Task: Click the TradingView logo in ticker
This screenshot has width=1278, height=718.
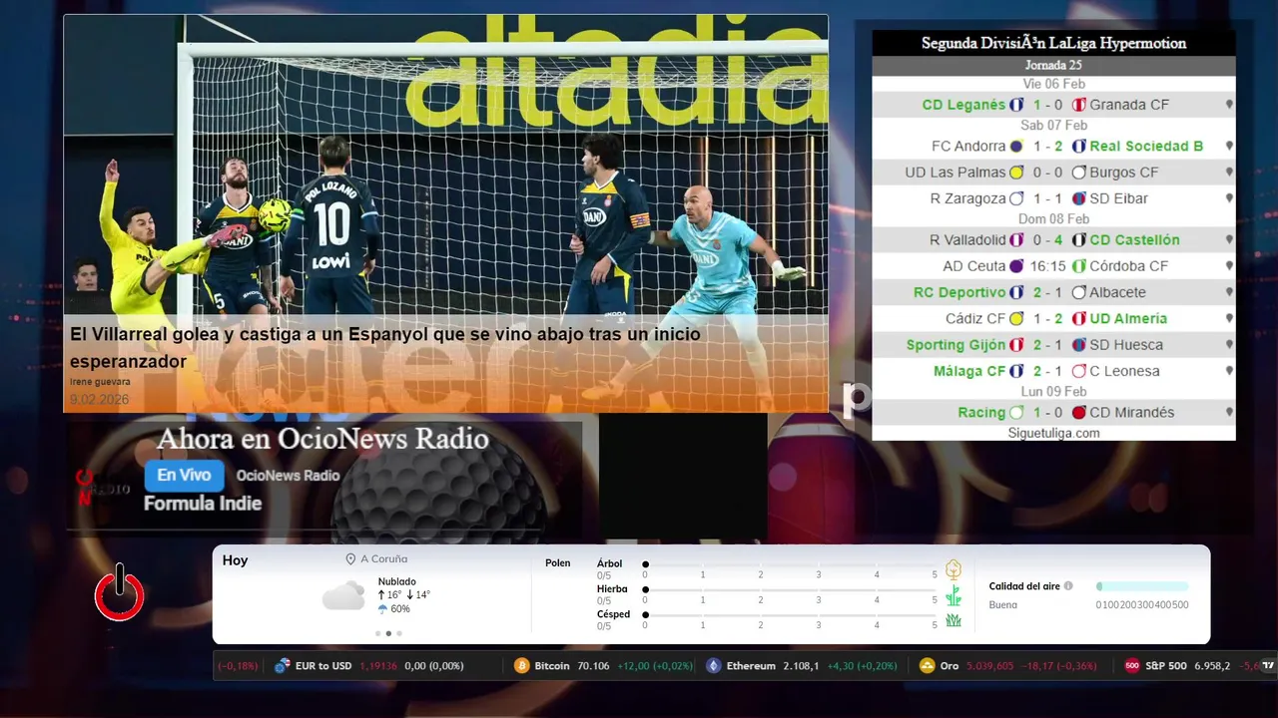Action: coord(1268,665)
